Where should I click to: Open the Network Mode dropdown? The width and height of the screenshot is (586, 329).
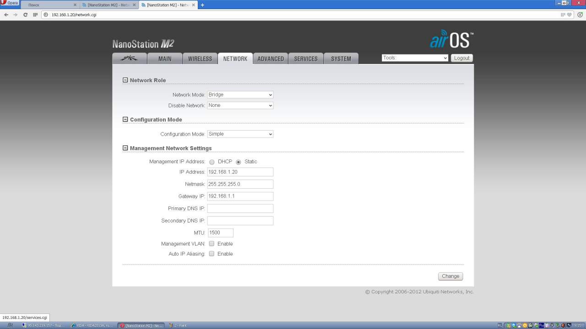240,95
